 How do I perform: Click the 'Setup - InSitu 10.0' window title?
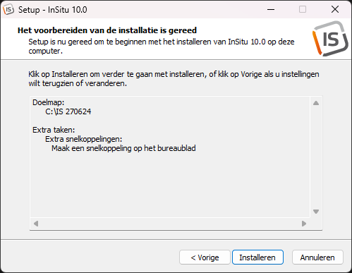53,10
